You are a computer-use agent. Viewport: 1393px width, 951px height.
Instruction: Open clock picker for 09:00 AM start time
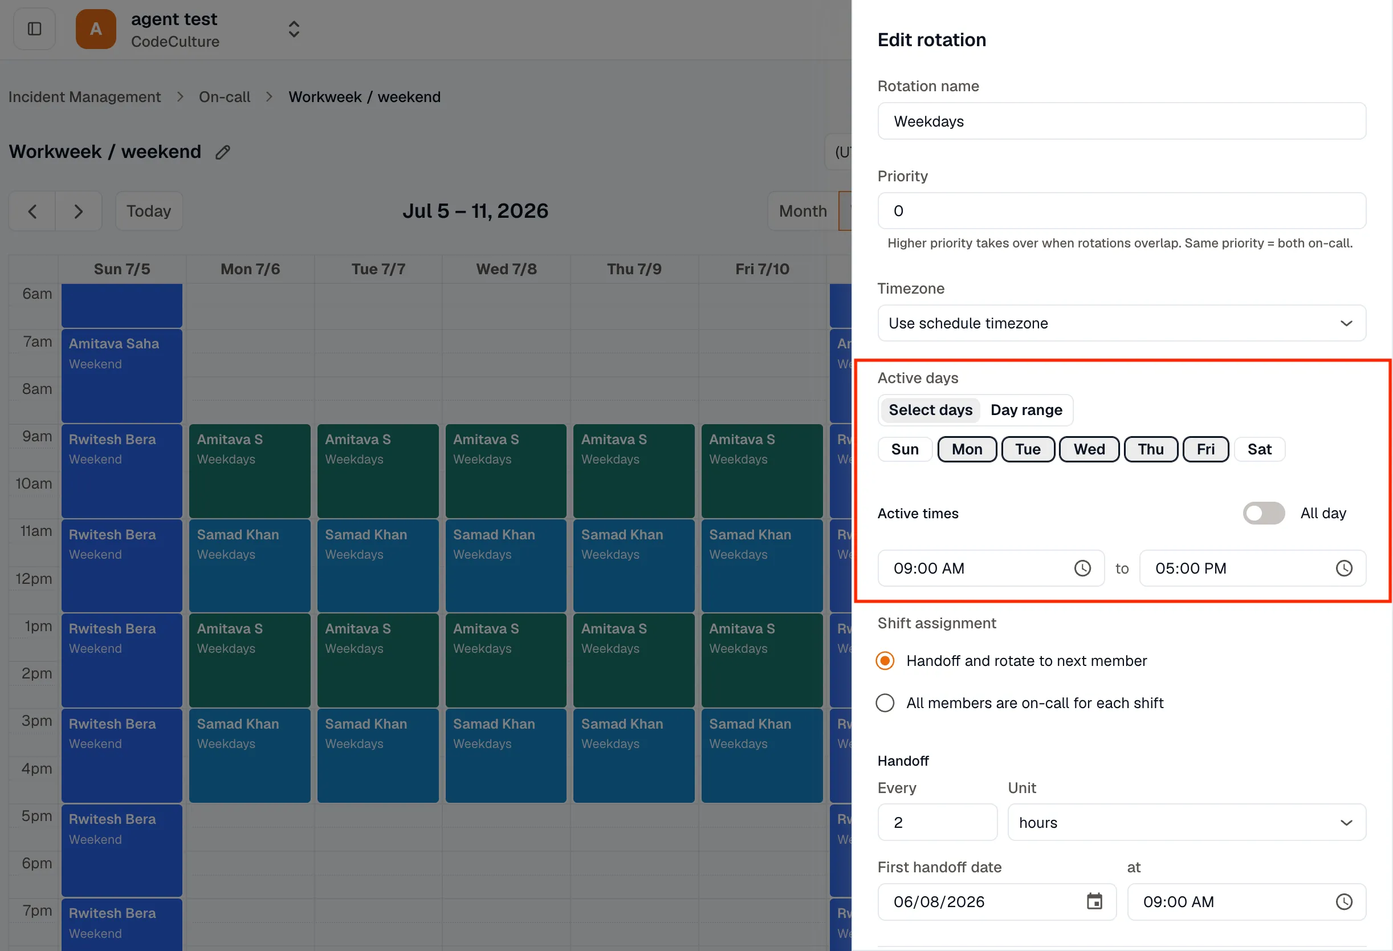[1082, 568]
